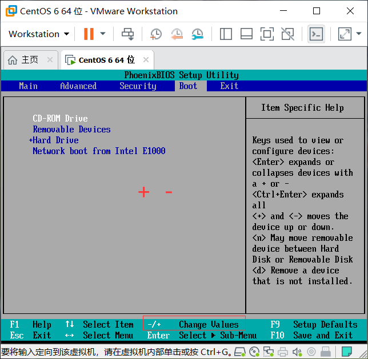
Task: Click the VMware Workstation title bar logo
Action: click(11, 11)
